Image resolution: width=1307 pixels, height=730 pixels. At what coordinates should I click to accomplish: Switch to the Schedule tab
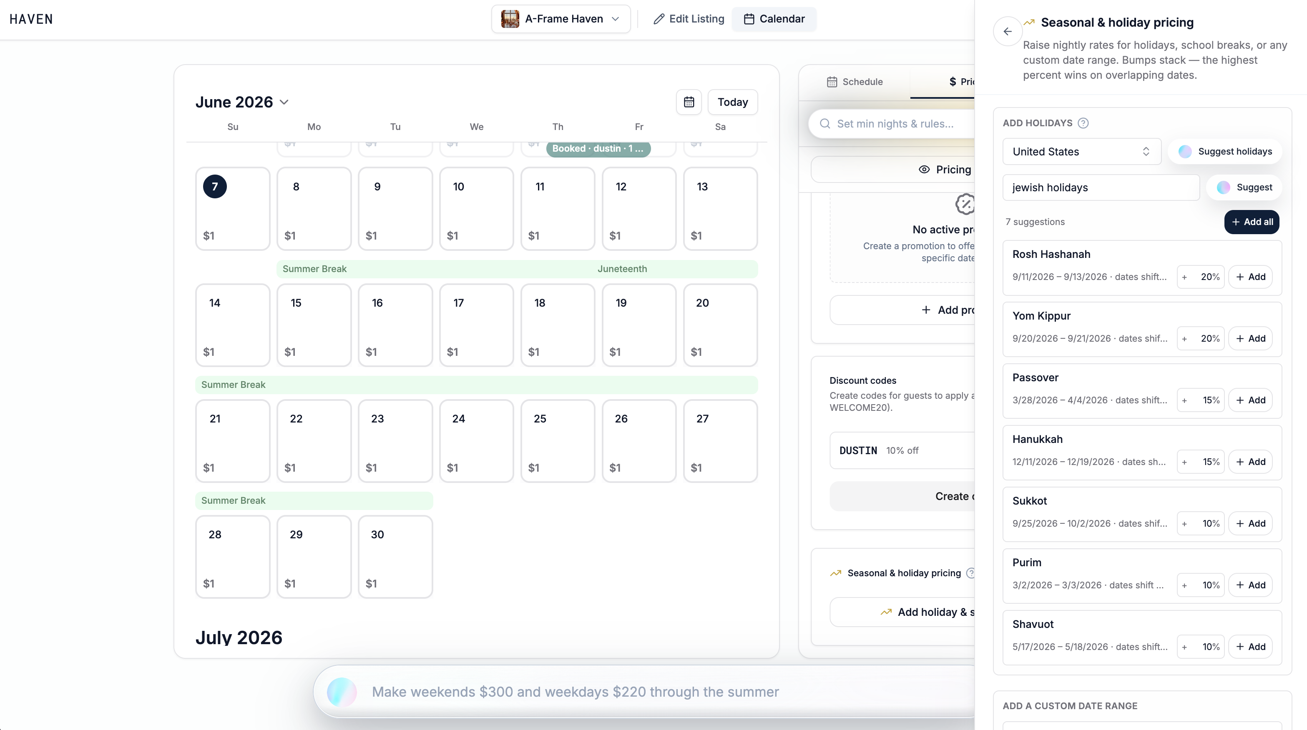(855, 82)
